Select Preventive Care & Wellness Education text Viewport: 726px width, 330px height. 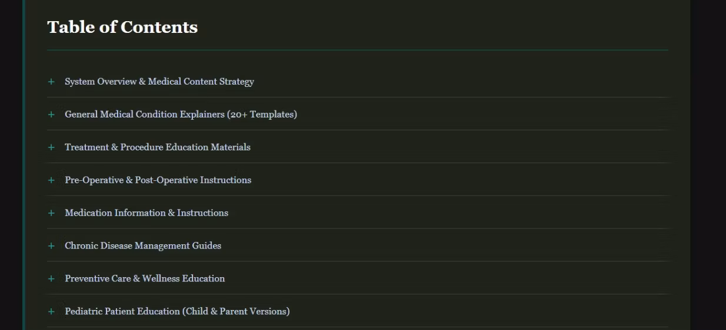click(144, 279)
